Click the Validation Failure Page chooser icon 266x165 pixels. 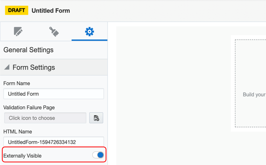click(x=96, y=118)
